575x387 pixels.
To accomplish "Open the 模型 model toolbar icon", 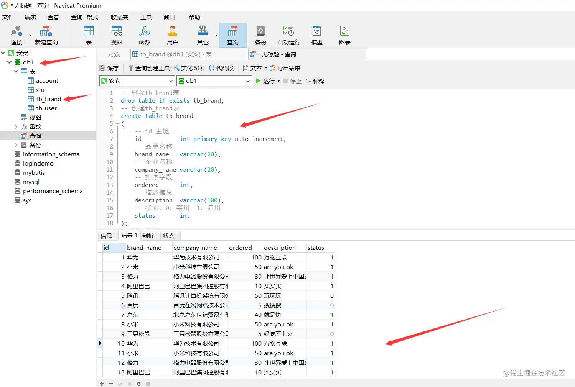I will pos(317,35).
